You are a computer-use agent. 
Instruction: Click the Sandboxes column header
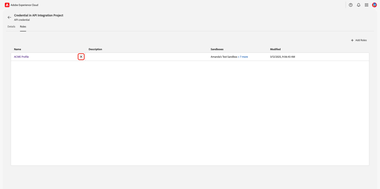pos(217,49)
